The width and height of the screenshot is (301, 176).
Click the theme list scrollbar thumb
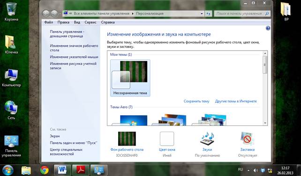coord(265,65)
